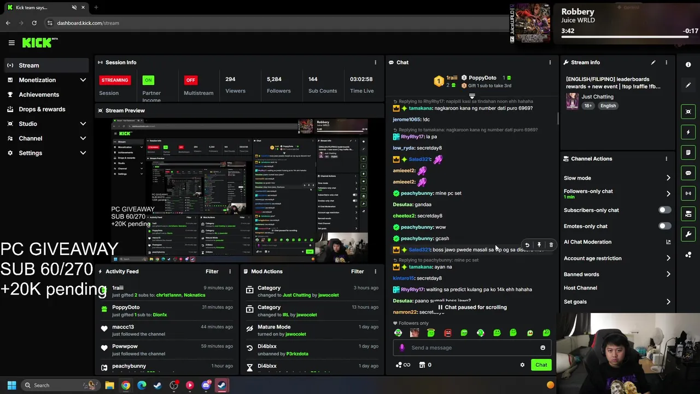Viewport: 700px width, 394px height.
Task: Click the wrench icon in right rail
Action: point(689,234)
